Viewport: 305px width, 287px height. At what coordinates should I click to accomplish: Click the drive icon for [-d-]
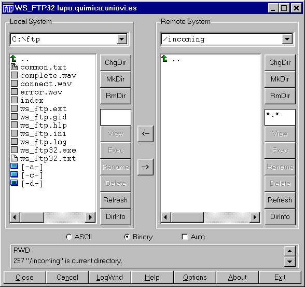click(x=14, y=183)
